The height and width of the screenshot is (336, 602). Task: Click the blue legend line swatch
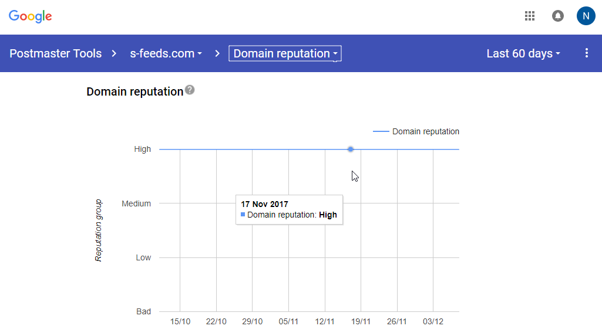pos(381,131)
